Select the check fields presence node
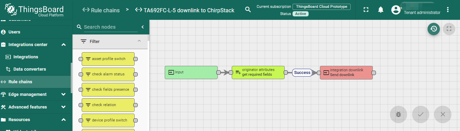The width and height of the screenshot is (460, 131). pos(108,90)
